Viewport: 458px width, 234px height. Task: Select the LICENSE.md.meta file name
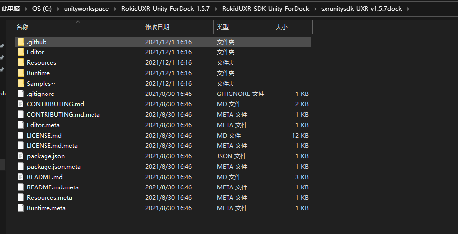(x=52, y=145)
